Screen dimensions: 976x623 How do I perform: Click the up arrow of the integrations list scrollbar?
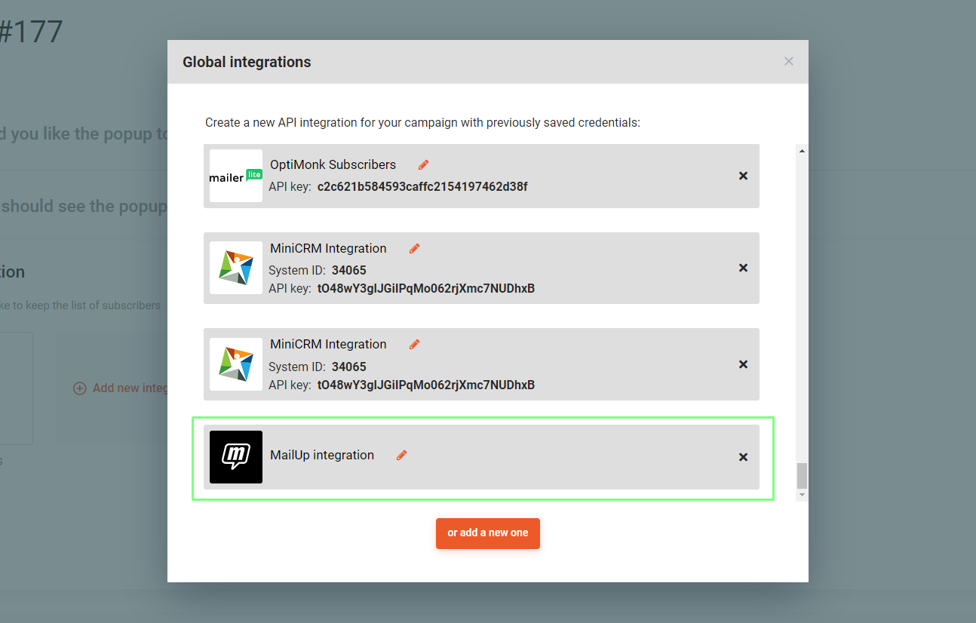coord(802,151)
